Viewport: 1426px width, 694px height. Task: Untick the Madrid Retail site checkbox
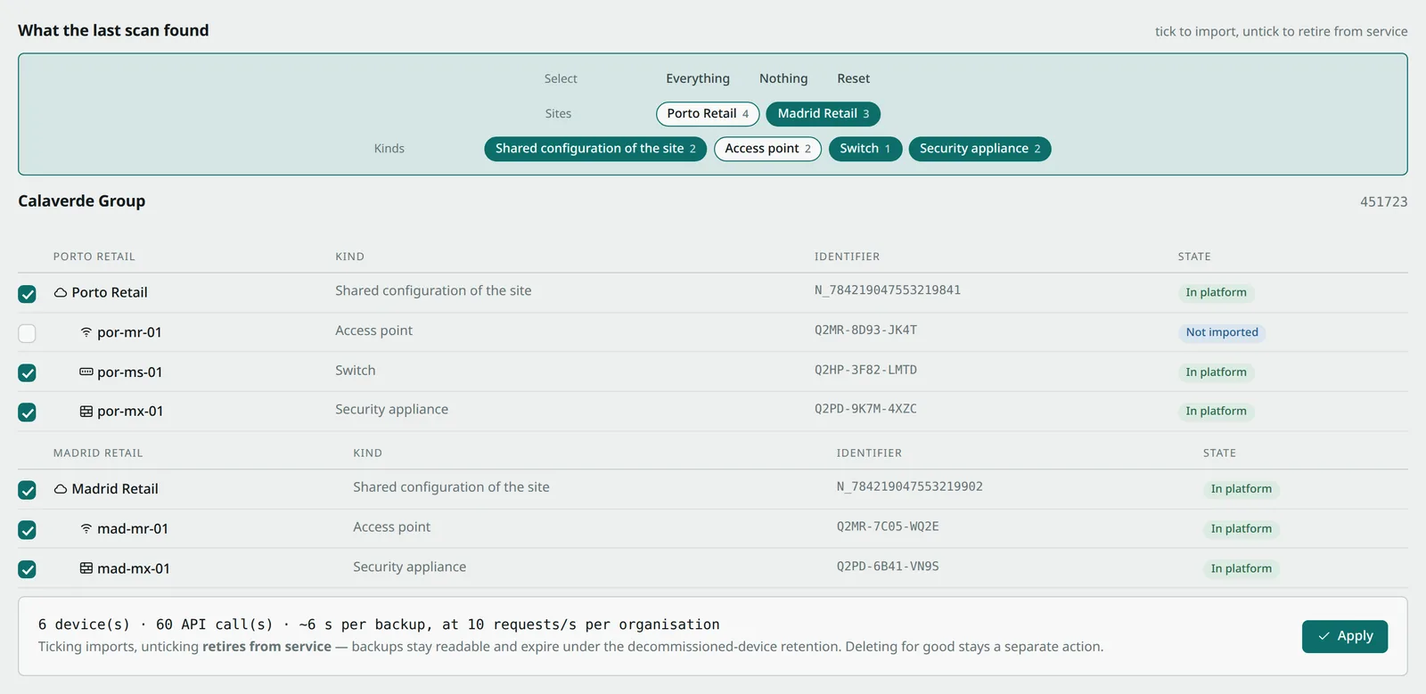pos(28,490)
